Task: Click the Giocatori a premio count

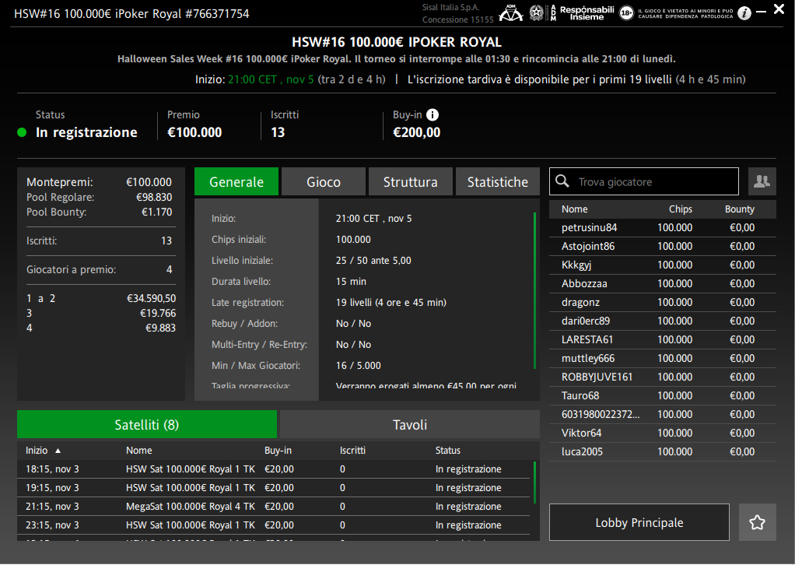Action: click(170, 269)
